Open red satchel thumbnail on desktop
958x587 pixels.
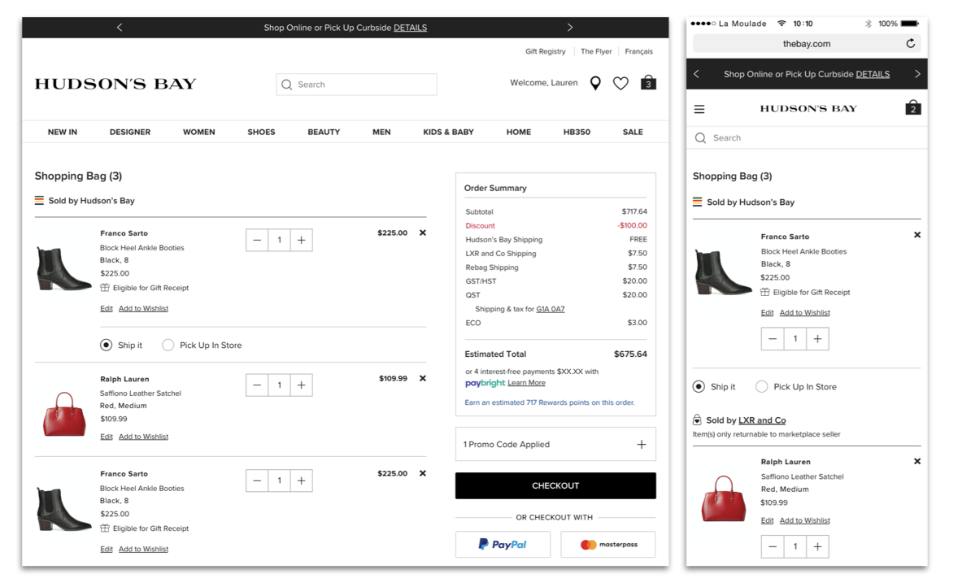click(x=64, y=414)
